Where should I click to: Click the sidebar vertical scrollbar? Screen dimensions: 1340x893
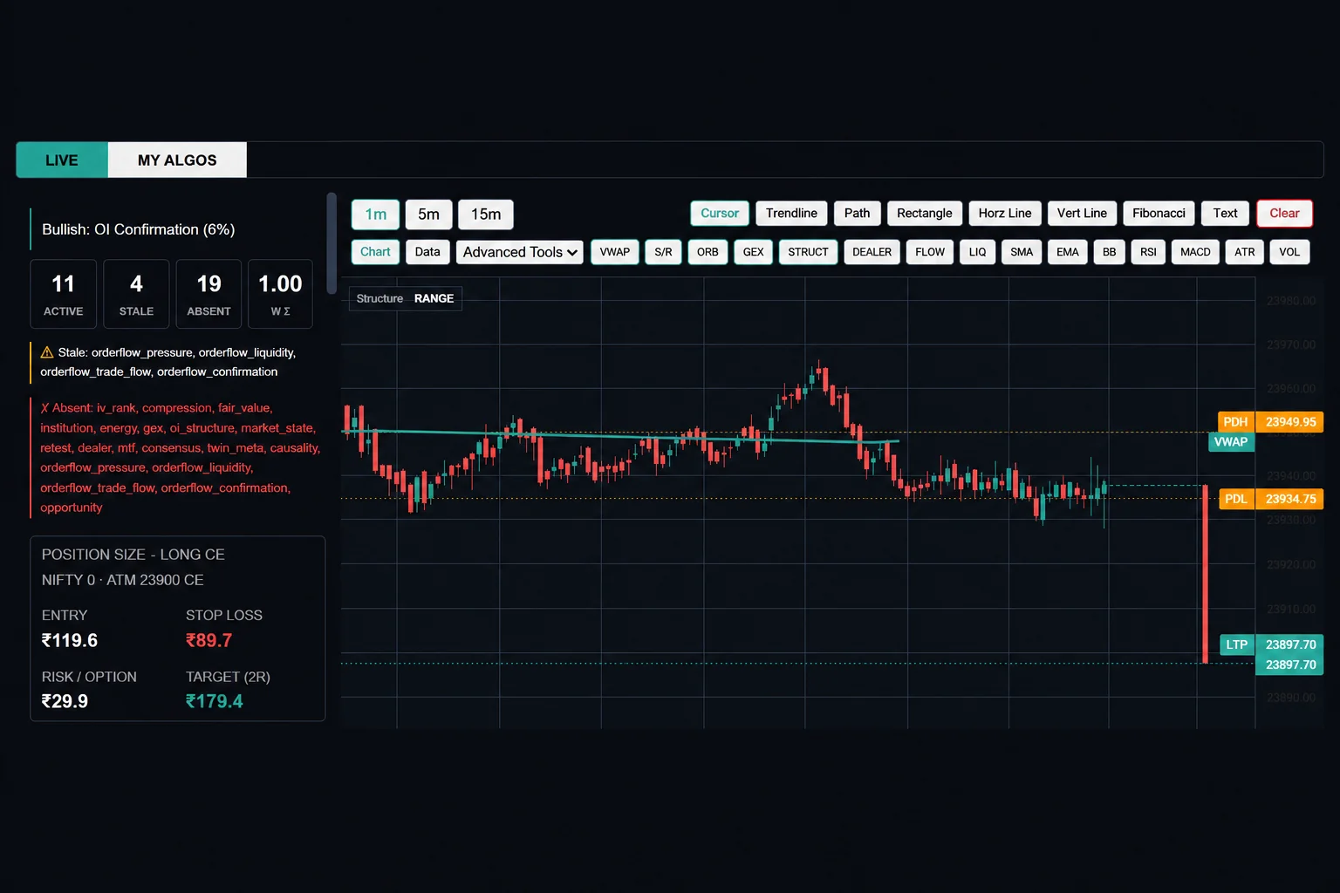coord(332,244)
